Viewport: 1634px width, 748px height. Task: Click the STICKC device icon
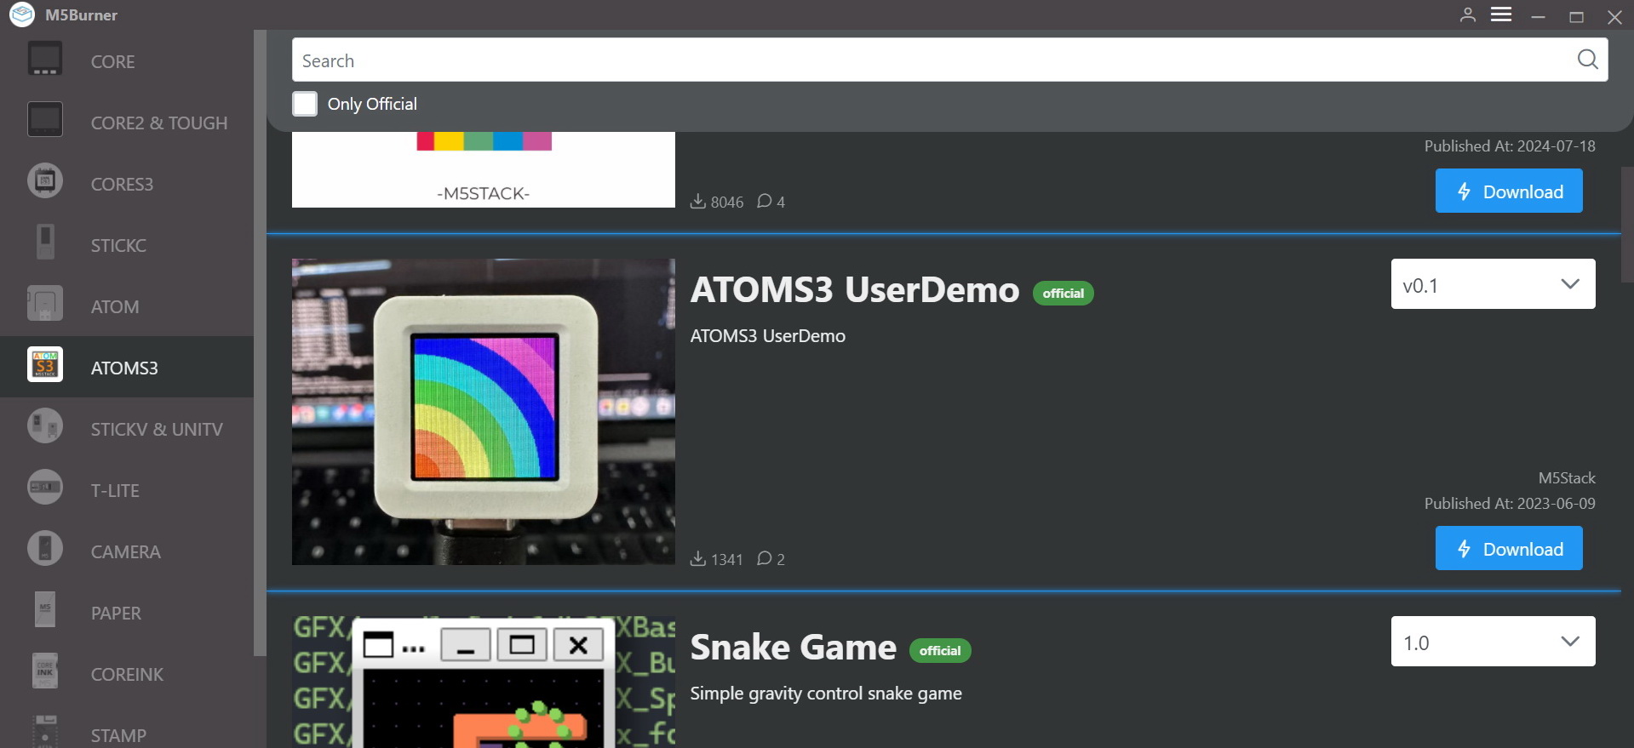[x=44, y=242]
